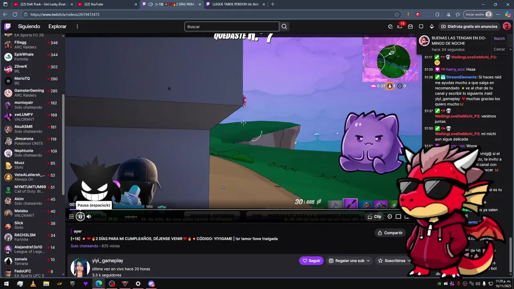This screenshot has height=289, width=514.
Task: Open Melebu channel in sidebar
Action: point(32,213)
